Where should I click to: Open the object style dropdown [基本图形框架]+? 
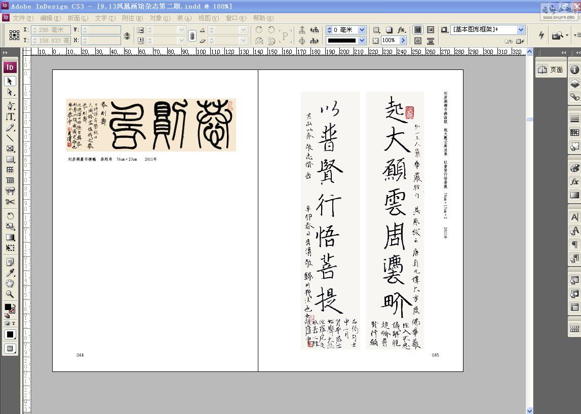521,30
